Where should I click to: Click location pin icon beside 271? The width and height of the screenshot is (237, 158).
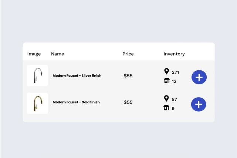[x=166, y=71]
